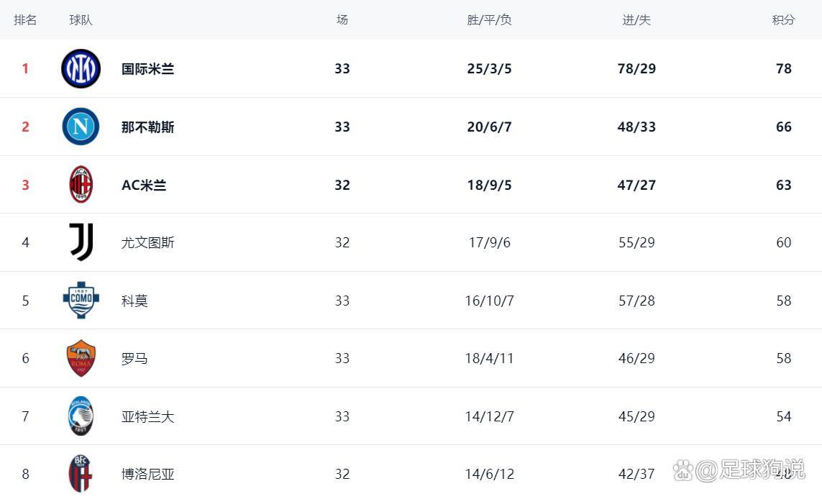Open the 那不勒斯 team name
The image size is (822, 499).
pyautogui.click(x=147, y=127)
